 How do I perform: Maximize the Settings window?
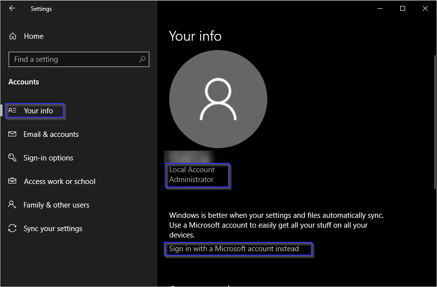tap(403, 8)
